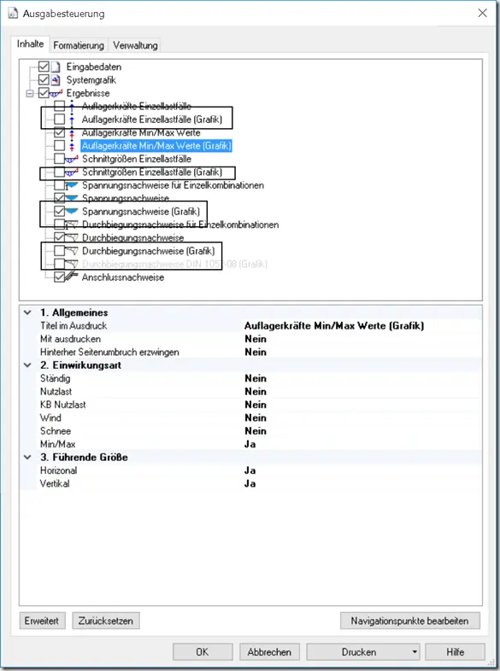The height and width of the screenshot is (671, 500).
Task: Select the Horizonal property row
Action: [x=250, y=470]
